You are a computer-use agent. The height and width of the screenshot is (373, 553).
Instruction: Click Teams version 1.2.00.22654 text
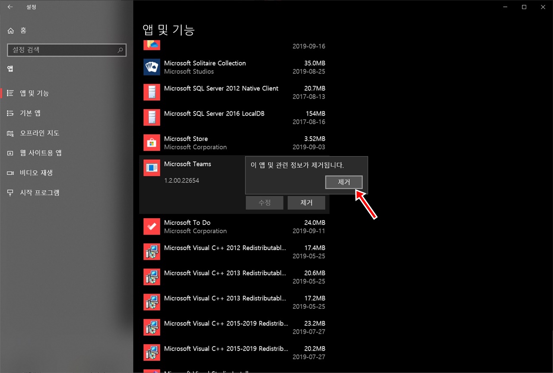click(x=181, y=181)
